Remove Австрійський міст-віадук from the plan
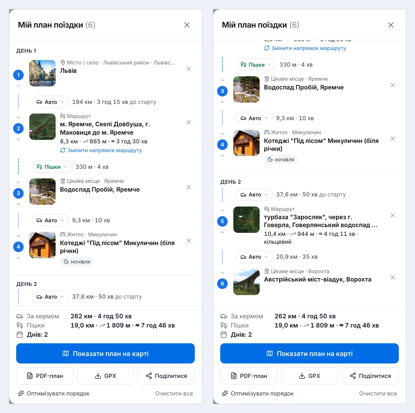 [x=393, y=278]
